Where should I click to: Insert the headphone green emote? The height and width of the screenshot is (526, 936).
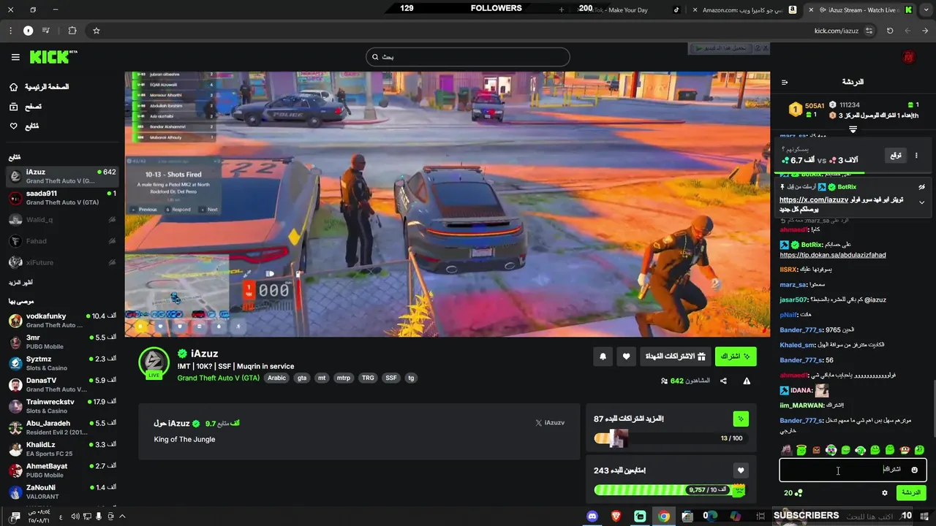[860, 450]
